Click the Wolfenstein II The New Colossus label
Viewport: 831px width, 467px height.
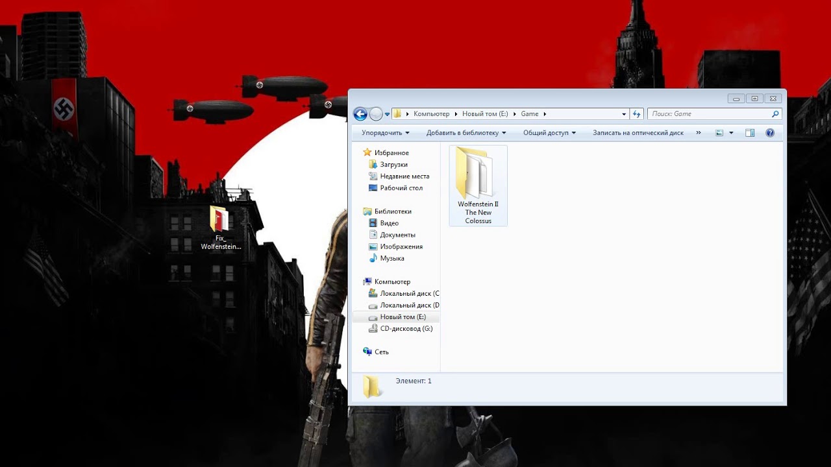click(x=478, y=213)
